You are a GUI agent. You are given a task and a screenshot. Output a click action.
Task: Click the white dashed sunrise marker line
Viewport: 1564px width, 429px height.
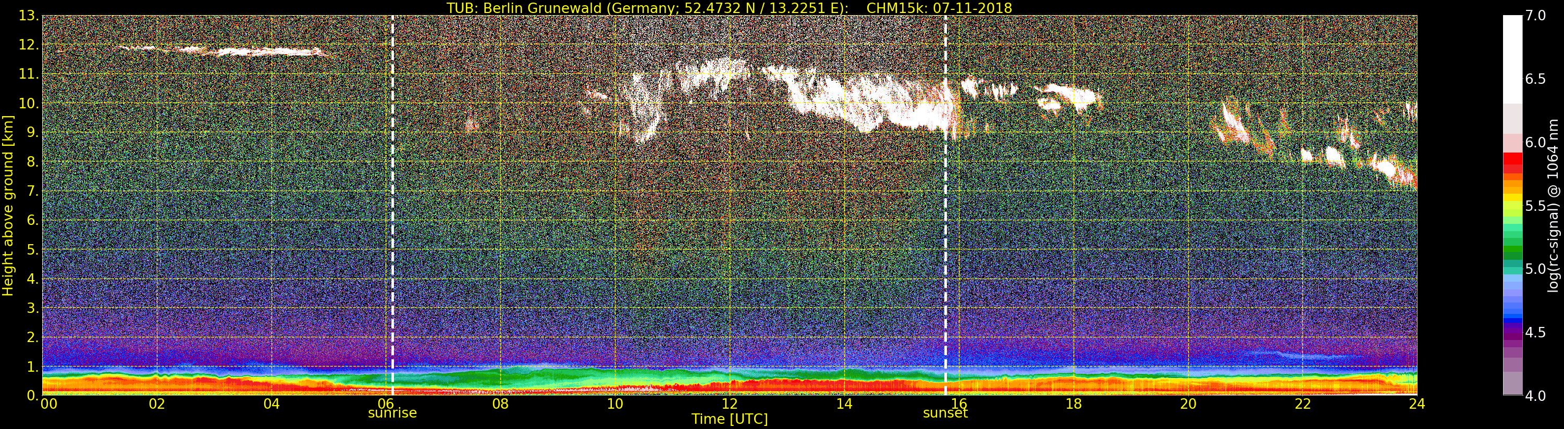point(393,205)
